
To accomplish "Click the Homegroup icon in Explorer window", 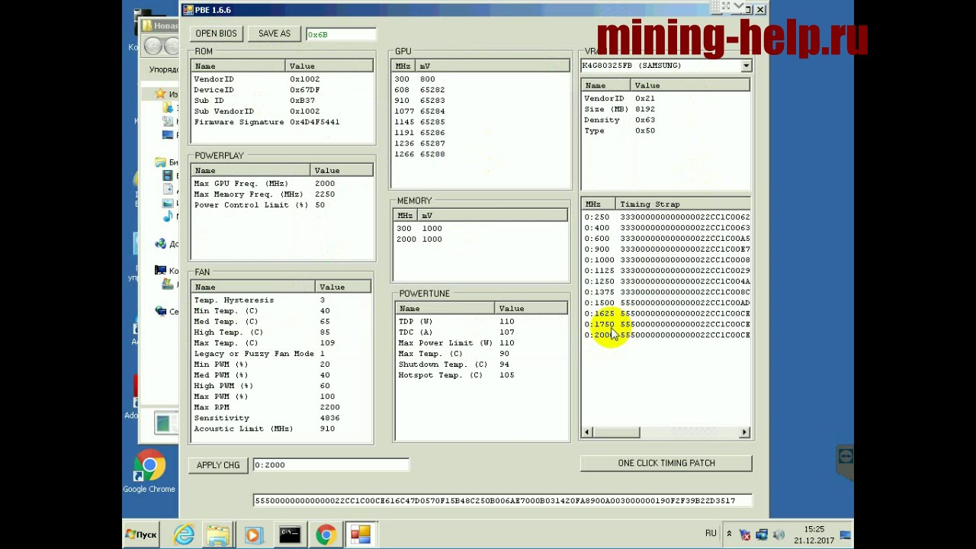I will click(x=160, y=244).
